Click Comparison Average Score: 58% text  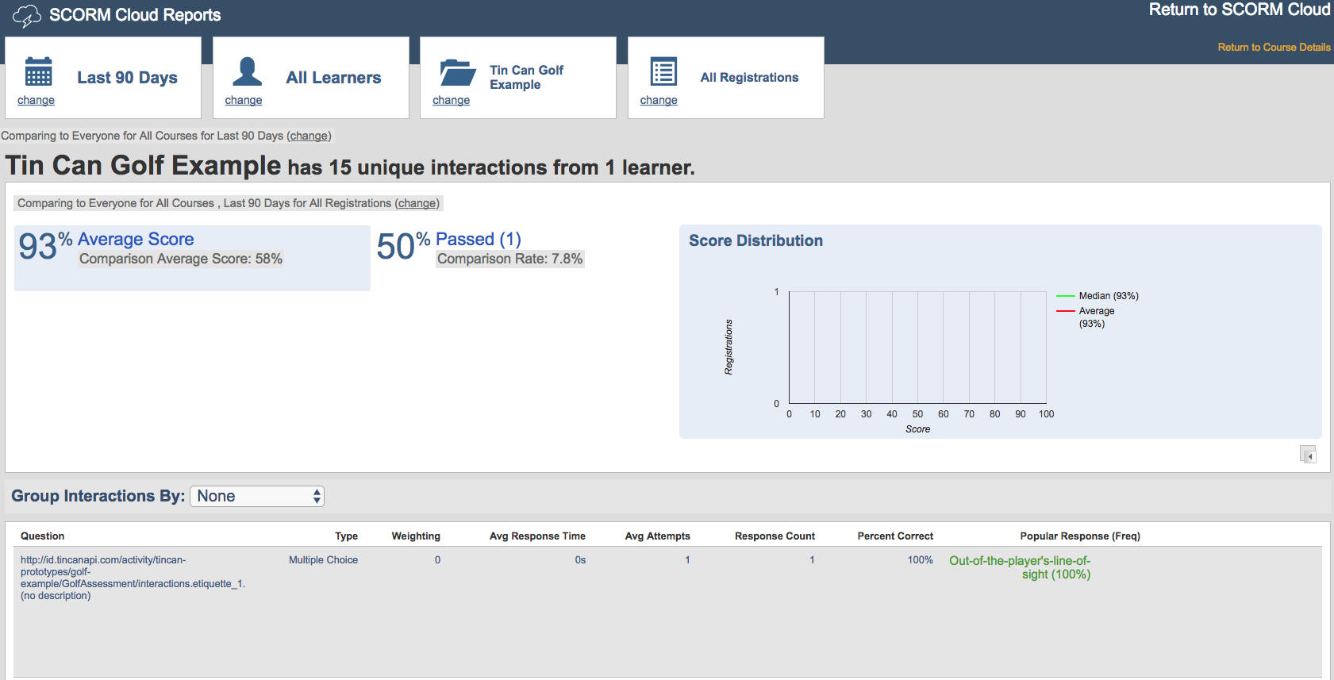(181, 259)
